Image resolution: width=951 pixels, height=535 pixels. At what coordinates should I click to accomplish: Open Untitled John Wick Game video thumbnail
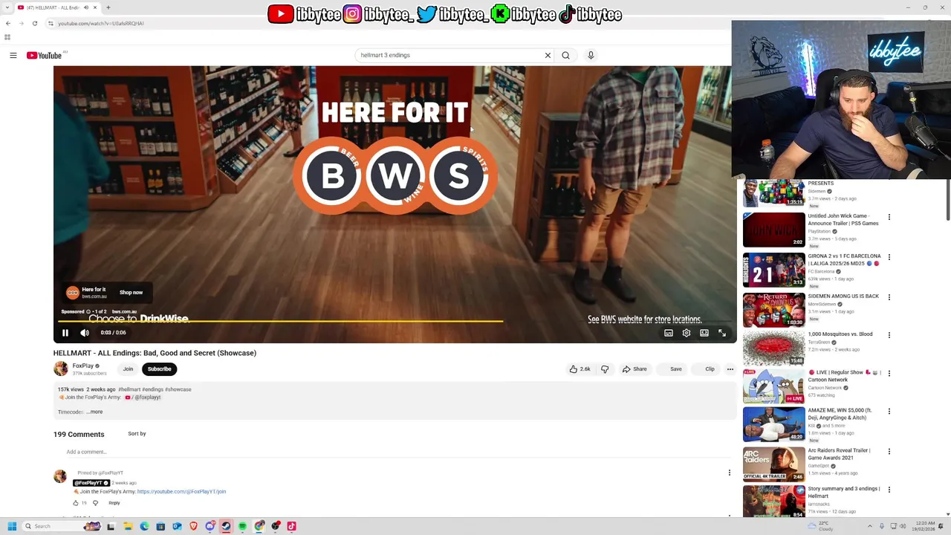(x=773, y=230)
